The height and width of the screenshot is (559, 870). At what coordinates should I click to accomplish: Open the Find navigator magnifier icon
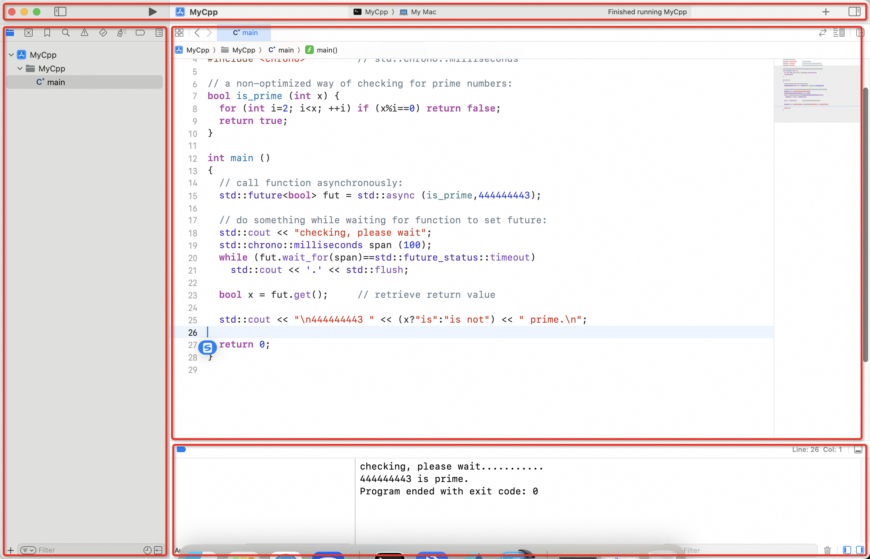pyautogui.click(x=66, y=33)
